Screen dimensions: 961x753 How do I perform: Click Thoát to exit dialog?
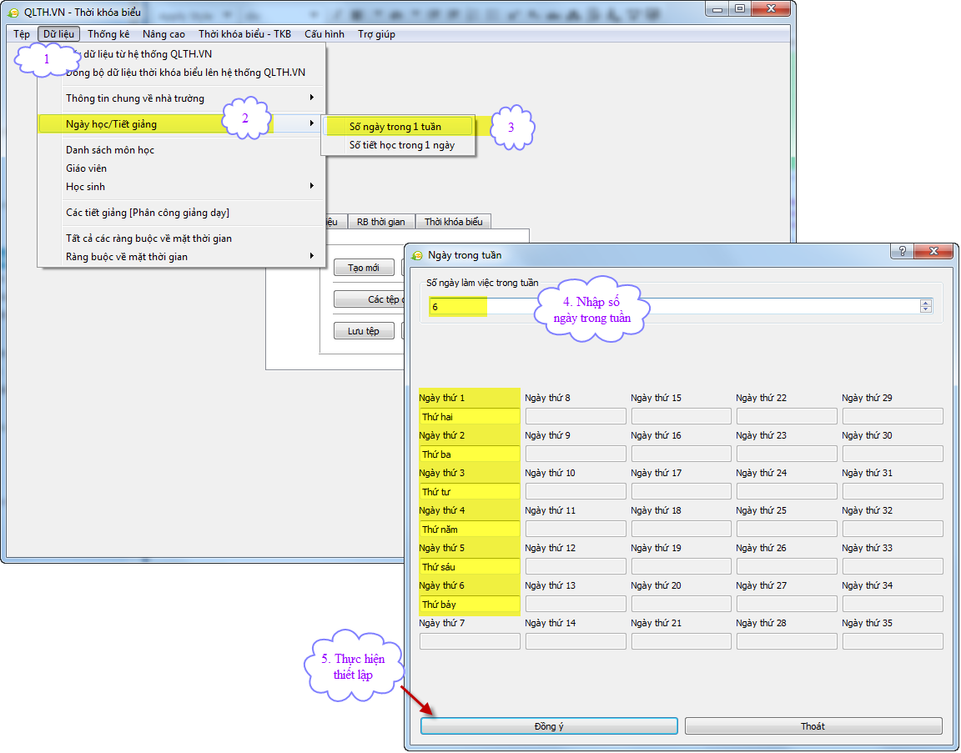pos(813,726)
